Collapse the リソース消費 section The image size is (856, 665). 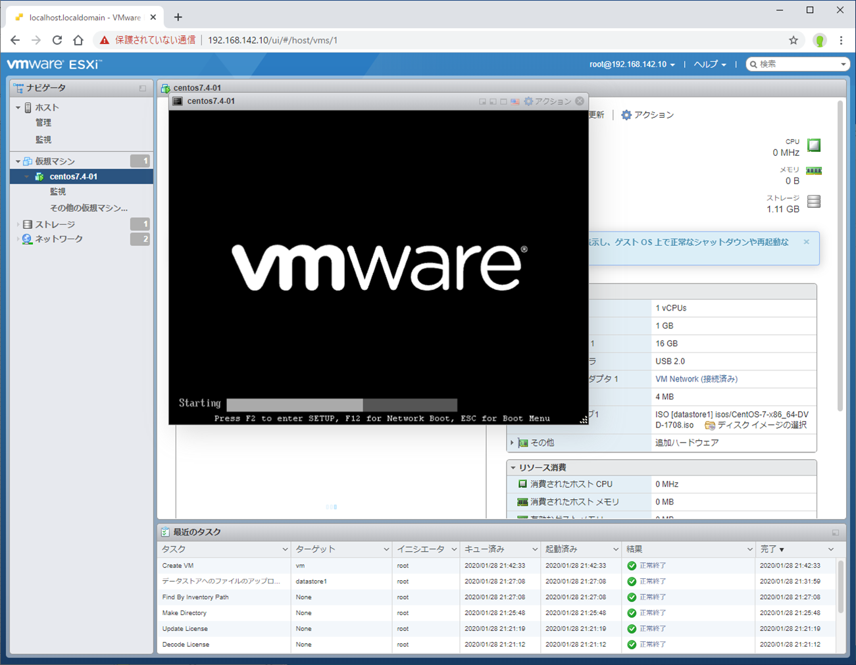[513, 468]
